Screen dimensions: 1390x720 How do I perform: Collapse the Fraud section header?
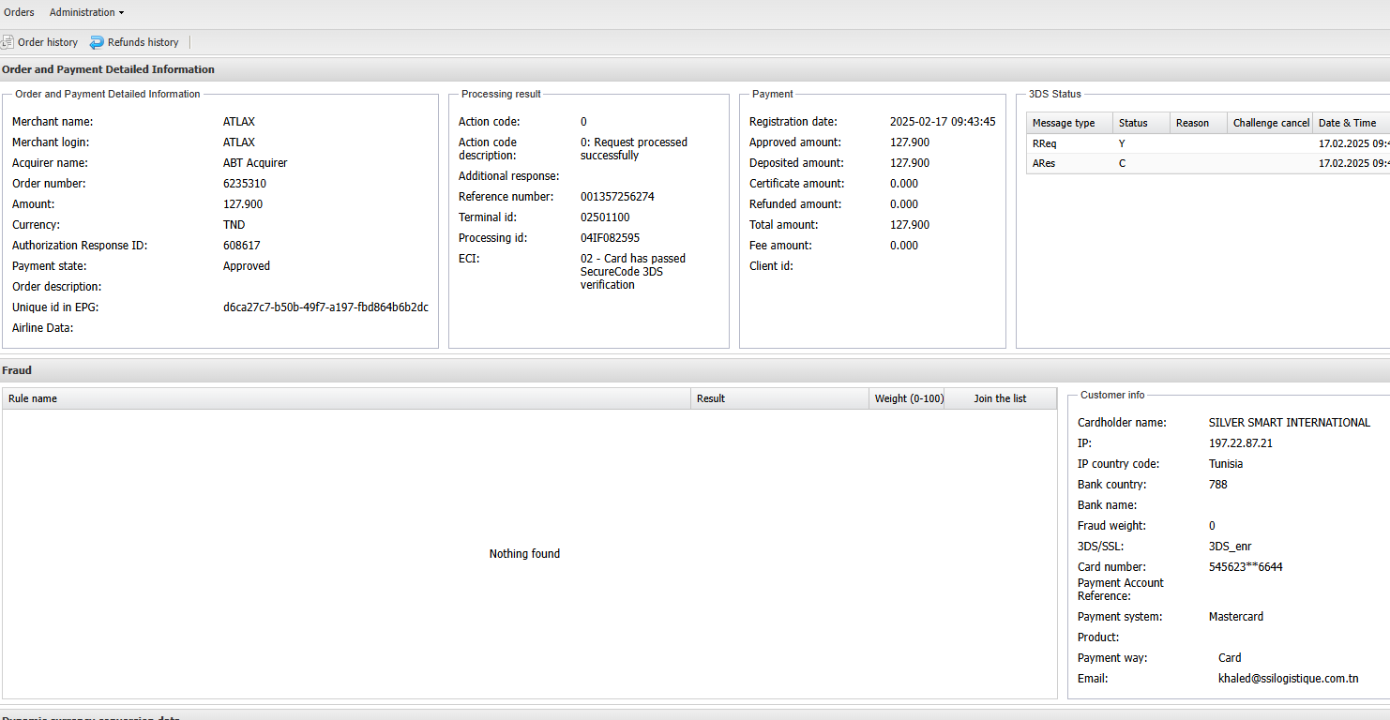click(17, 370)
